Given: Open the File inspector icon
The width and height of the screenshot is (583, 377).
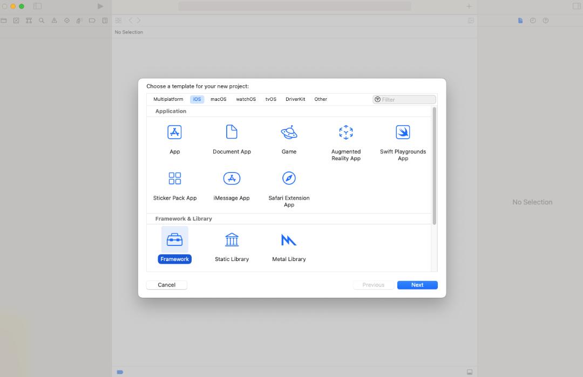Looking at the screenshot, I should click(520, 20).
